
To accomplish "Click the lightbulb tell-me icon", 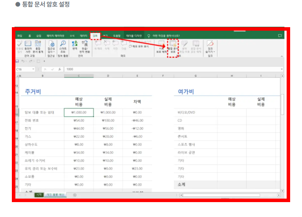I will tap(149, 36).
